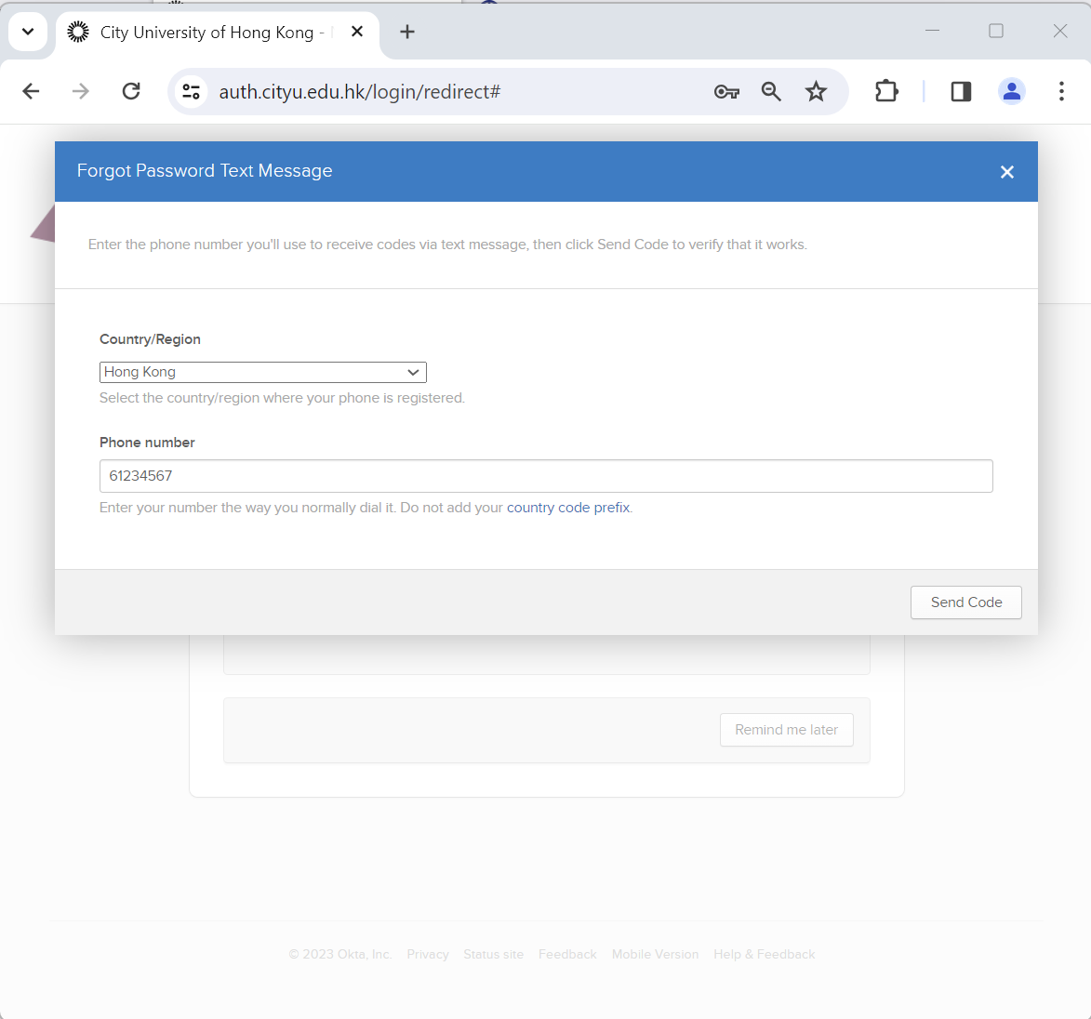Open a new browser tab
1091x1019 pixels.
(407, 32)
